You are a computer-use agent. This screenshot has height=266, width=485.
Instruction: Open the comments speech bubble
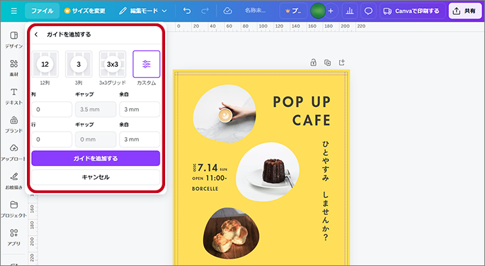368,11
